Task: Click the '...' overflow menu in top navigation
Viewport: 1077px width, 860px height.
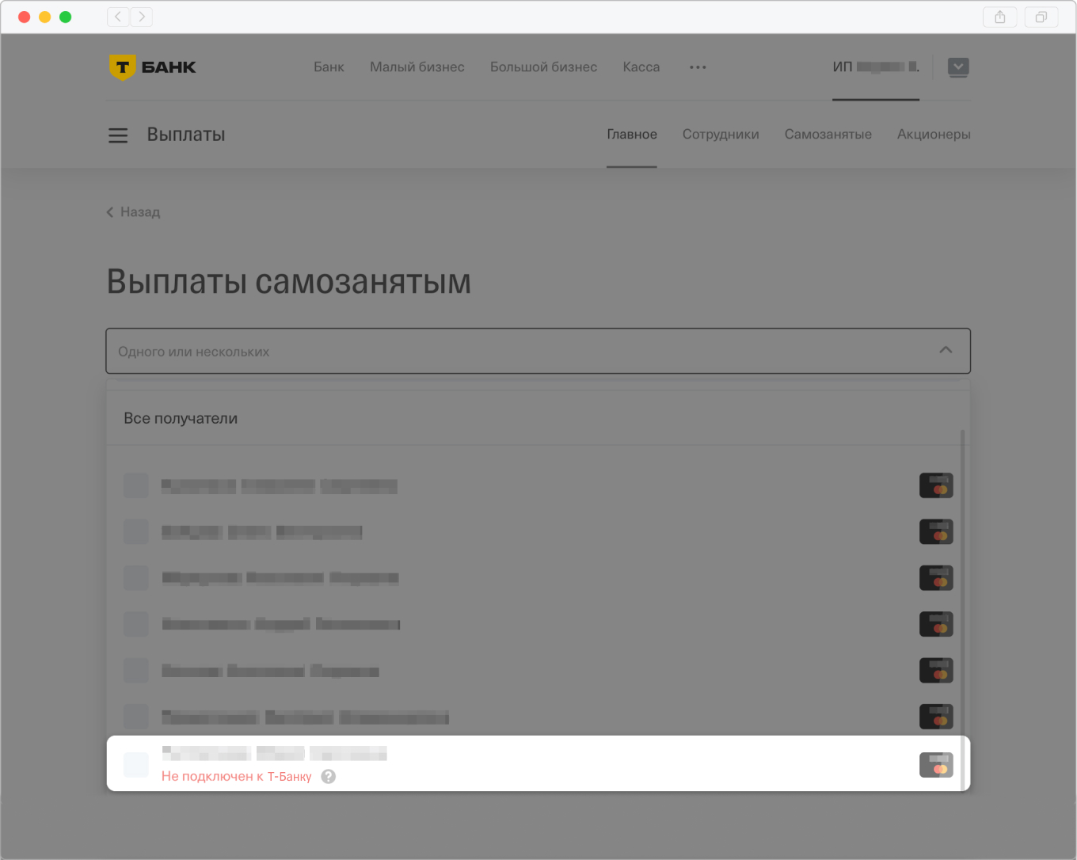Action: (698, 67)
